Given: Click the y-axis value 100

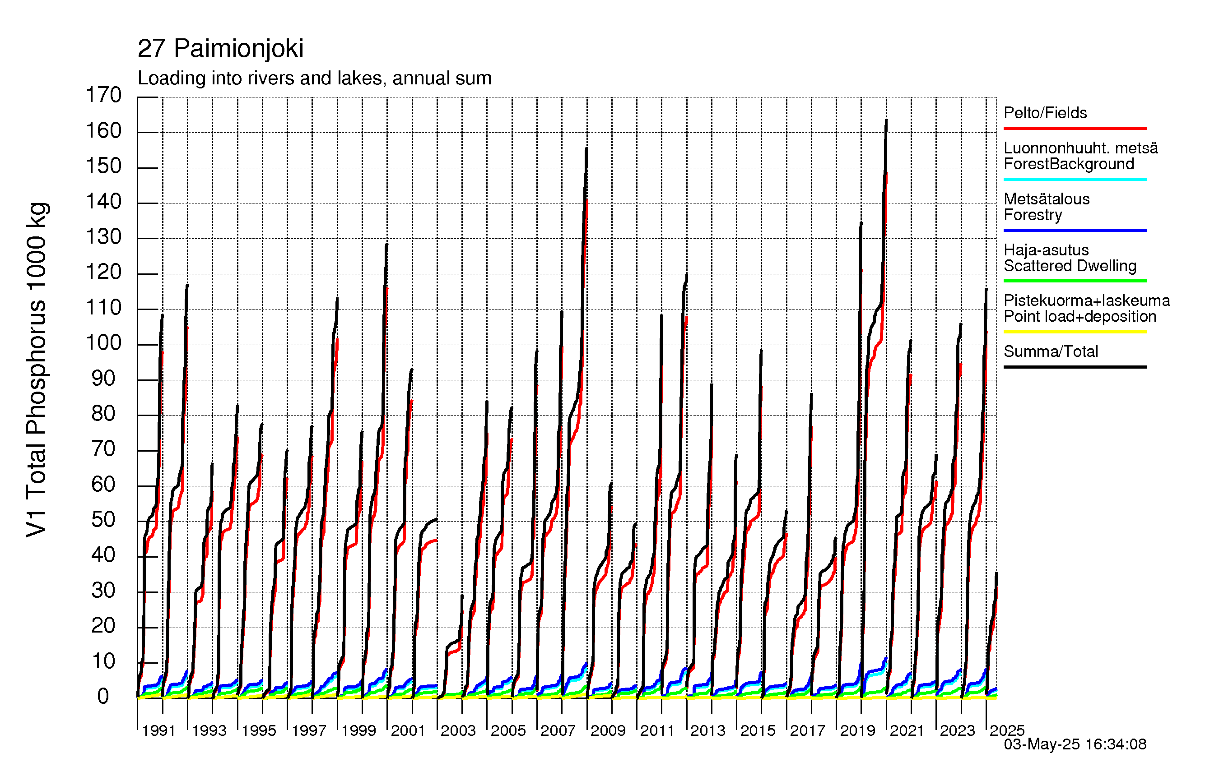Looking at the screenshot, I should pyautogui.click(x=103, y=343).
